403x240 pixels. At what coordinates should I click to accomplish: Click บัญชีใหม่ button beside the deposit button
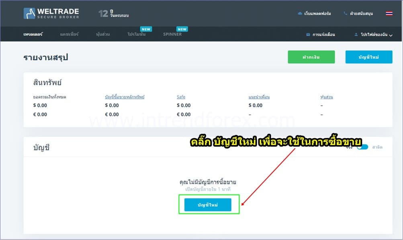368,57
